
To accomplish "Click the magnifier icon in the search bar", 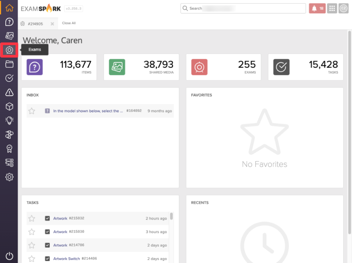I will pos(185,8).
